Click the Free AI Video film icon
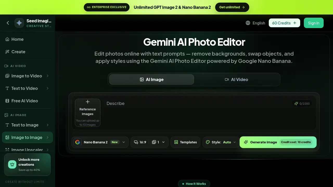 point(7,101)
